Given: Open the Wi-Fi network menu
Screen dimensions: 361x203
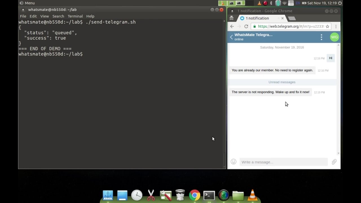Looking at the screenshot, I should coord(285,3).
